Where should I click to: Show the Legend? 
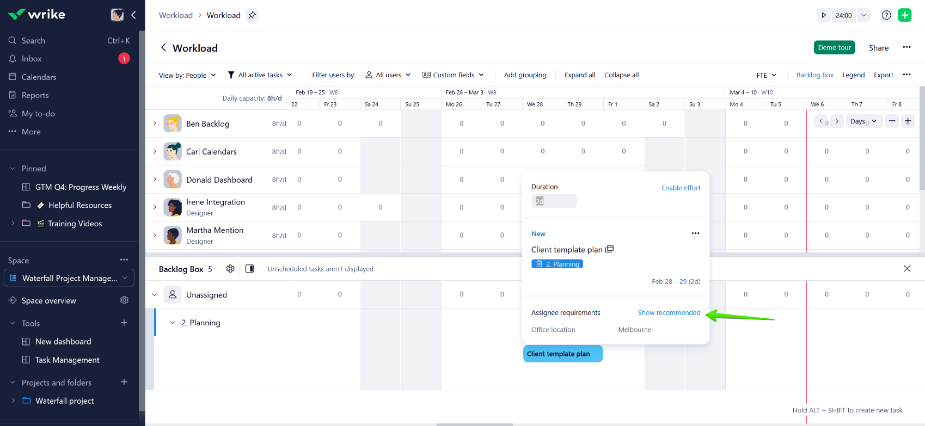click(x=853, y=75)
